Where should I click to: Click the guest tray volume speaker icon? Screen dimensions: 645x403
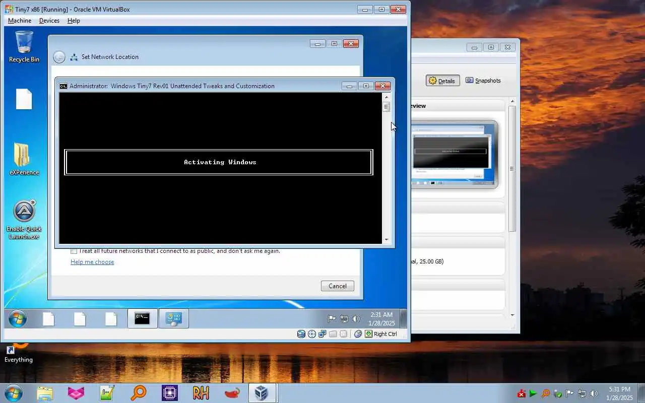click(356, 319)
